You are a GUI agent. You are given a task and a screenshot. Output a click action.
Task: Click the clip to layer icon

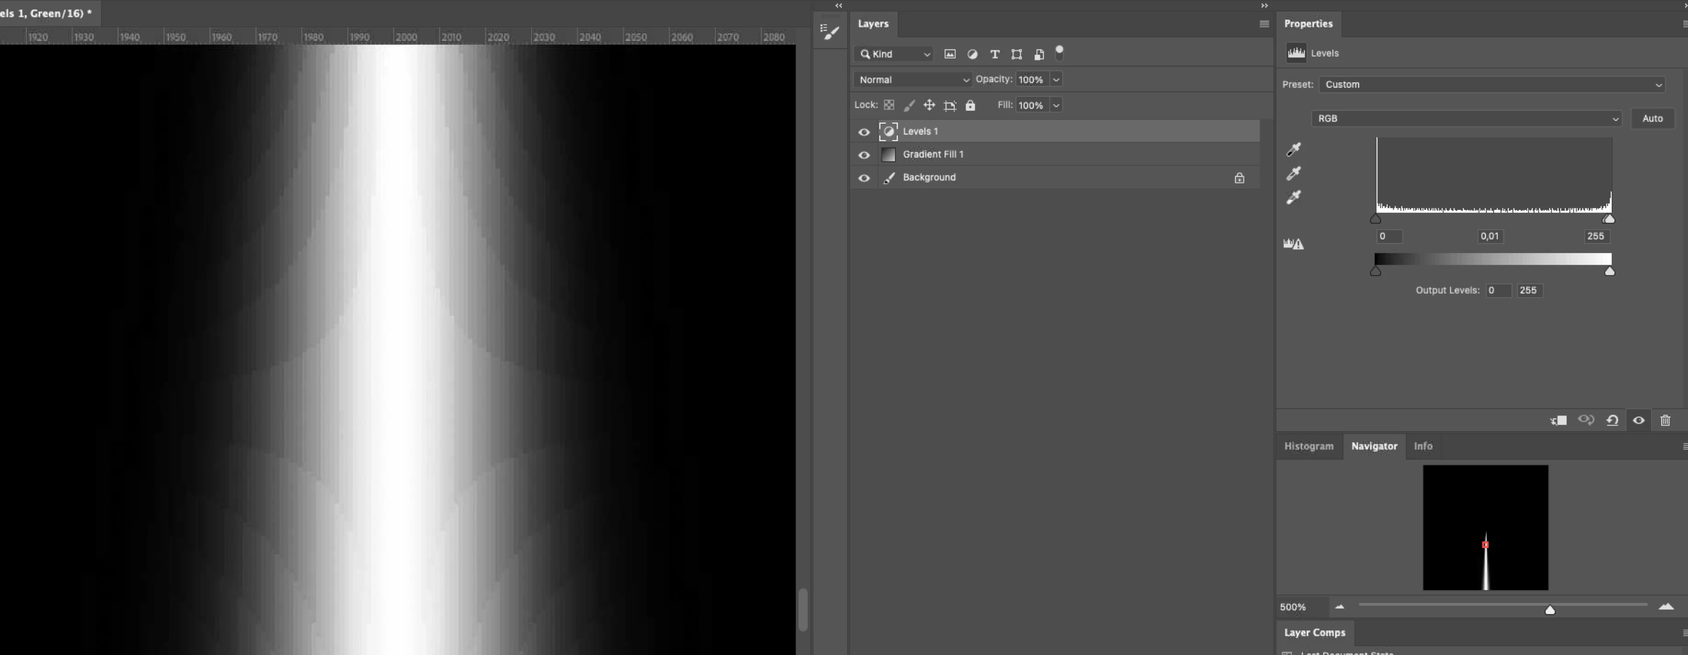click(1559, 420)
